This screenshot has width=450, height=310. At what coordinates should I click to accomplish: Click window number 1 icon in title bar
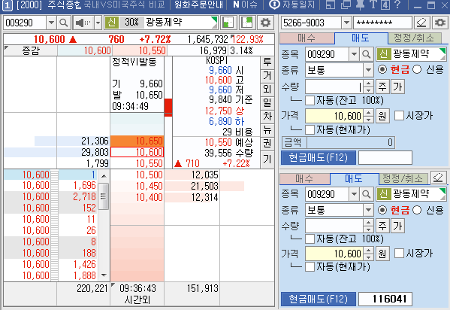pyautogui.click(x=8, y=5)
